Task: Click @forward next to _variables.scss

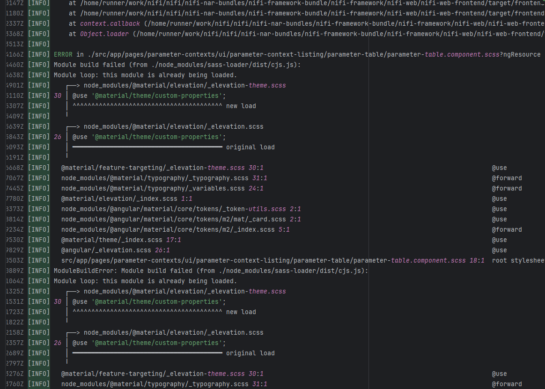Action: coord(507,188)
